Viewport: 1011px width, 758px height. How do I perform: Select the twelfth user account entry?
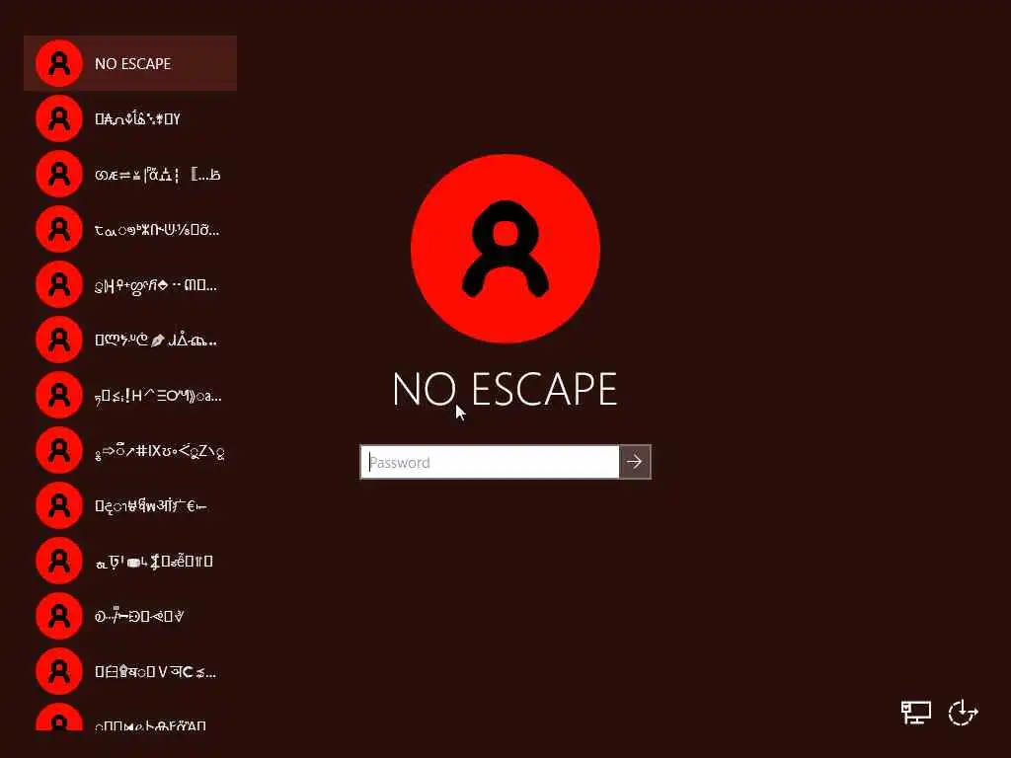click(x=130, y=671)
